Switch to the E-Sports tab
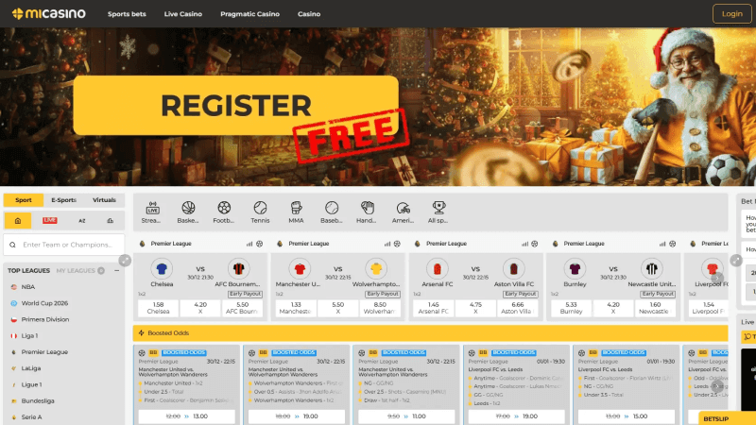The height and width of the screenshot is (425, 756). click(63, 200)
